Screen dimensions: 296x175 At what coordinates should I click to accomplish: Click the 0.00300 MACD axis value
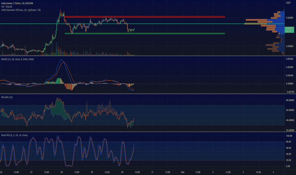point(290,59)
